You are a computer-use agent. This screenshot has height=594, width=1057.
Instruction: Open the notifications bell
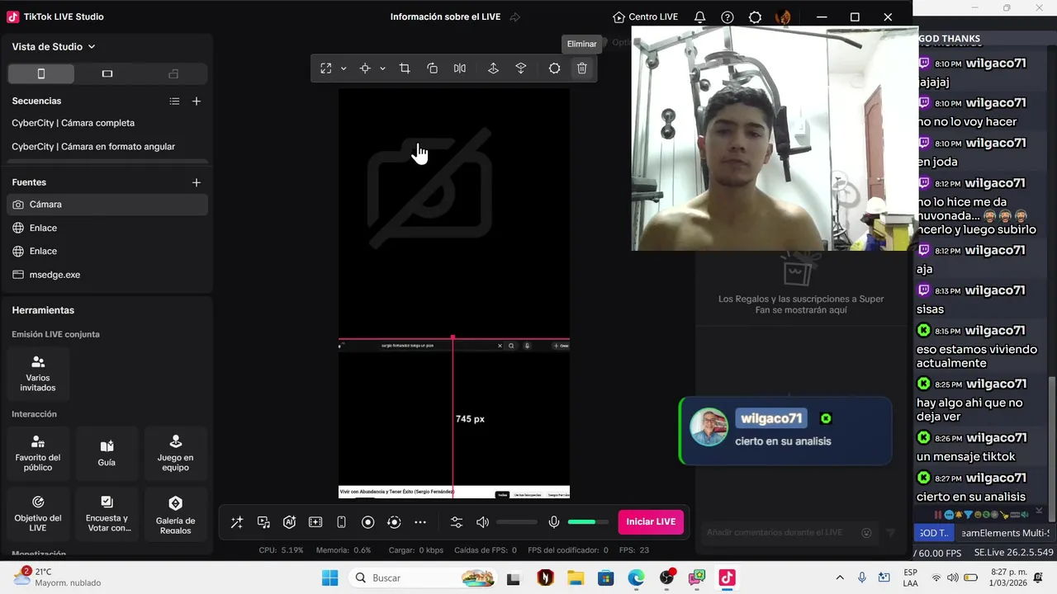pyautogui.click(x=699, y=16)
